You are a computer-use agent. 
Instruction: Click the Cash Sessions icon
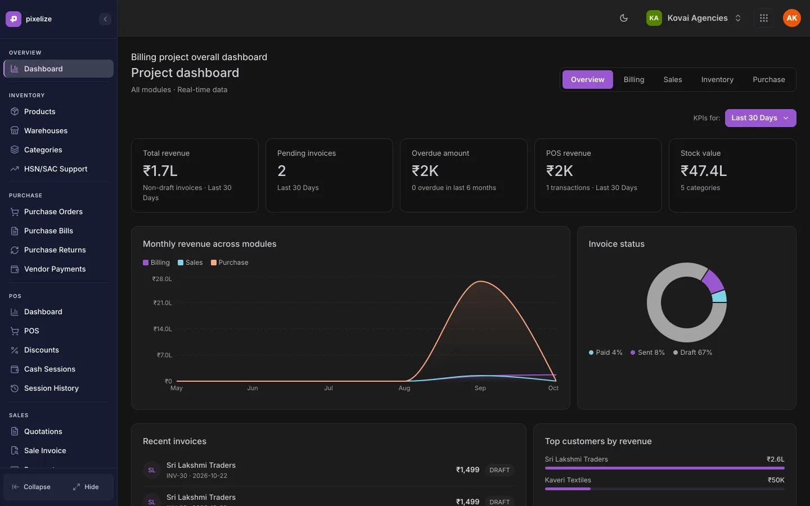[15, 369]
